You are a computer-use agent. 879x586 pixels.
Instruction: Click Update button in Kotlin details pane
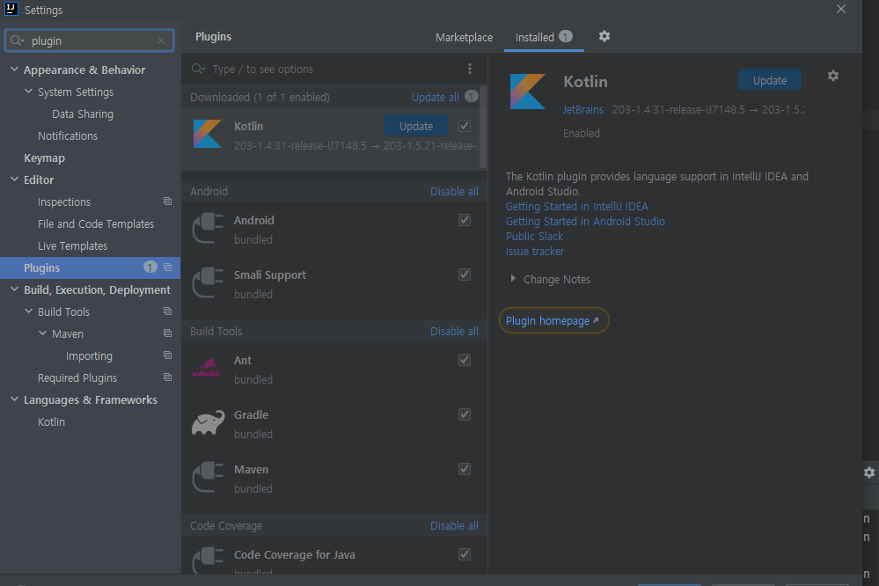769,80
